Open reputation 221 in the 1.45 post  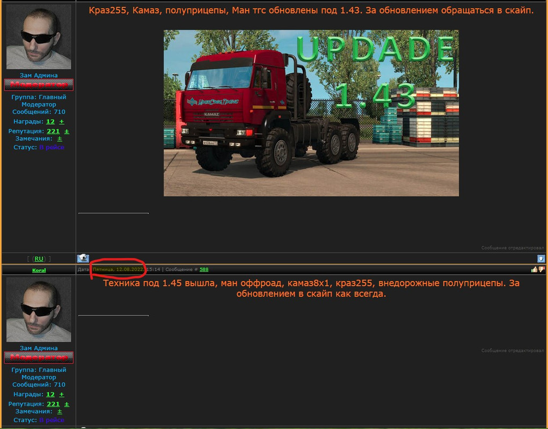pyautogui.click(x=53, y=404)
